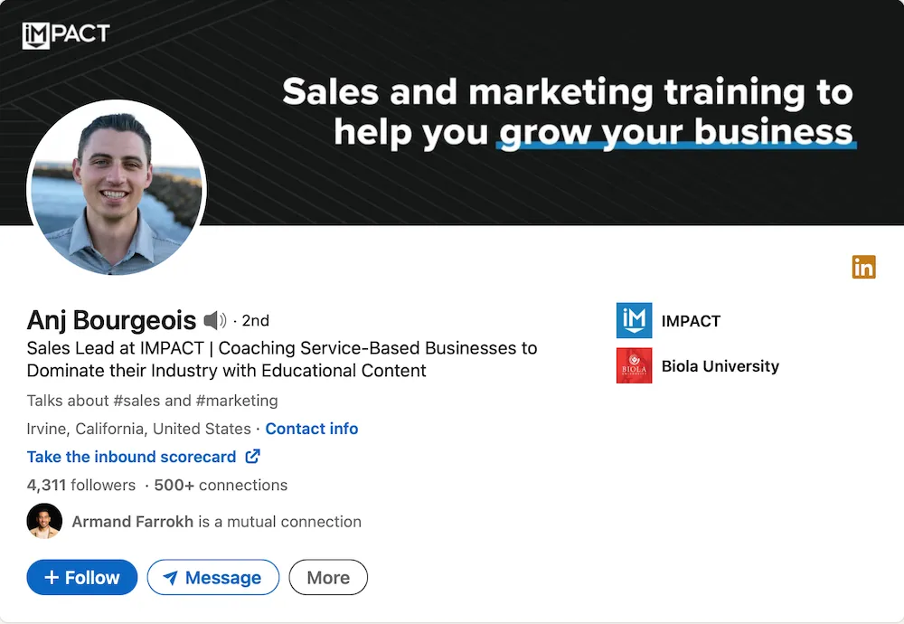Click the LinkedIn badge icon

(x=863, y=267)
